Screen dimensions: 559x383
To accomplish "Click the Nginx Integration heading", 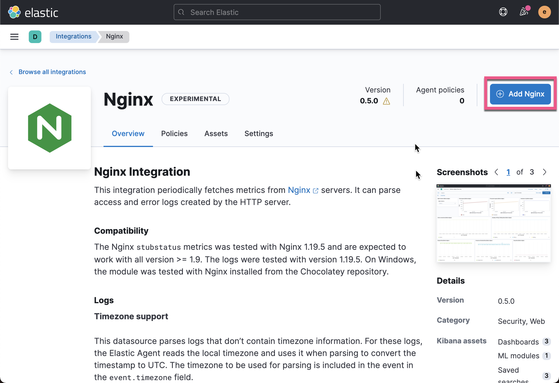I will pyautogui.click(x=142, y=172).
